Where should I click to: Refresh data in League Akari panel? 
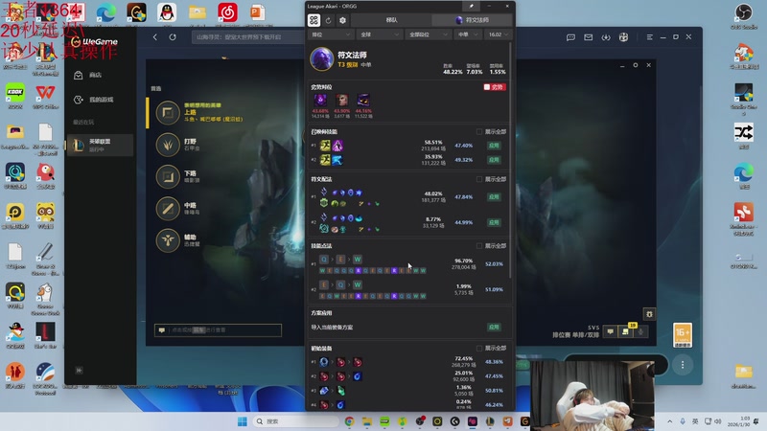tap(328, 20)
